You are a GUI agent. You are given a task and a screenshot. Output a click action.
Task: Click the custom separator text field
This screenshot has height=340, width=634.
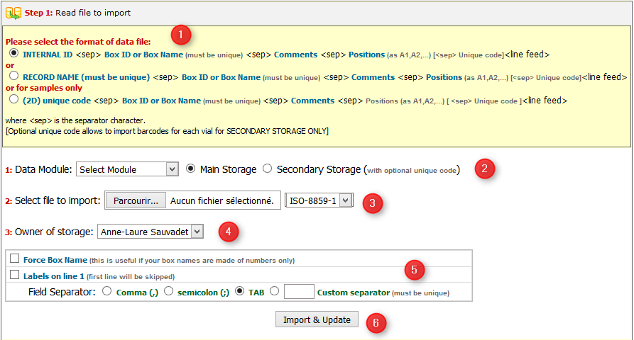coord(299,291)
